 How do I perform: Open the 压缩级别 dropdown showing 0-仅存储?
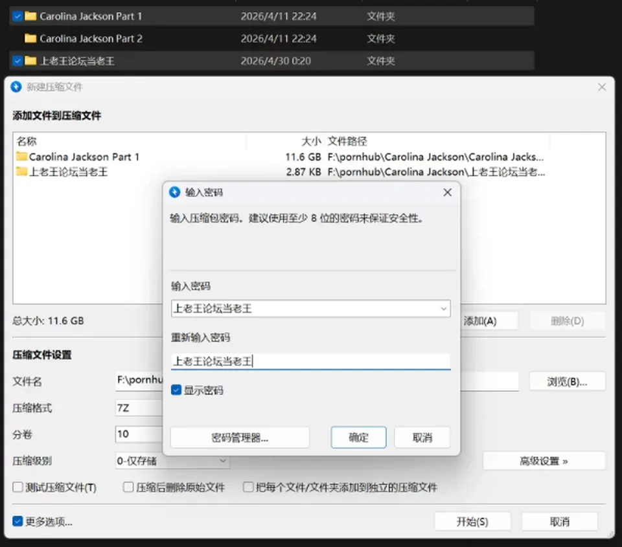[x=172, y=461]
